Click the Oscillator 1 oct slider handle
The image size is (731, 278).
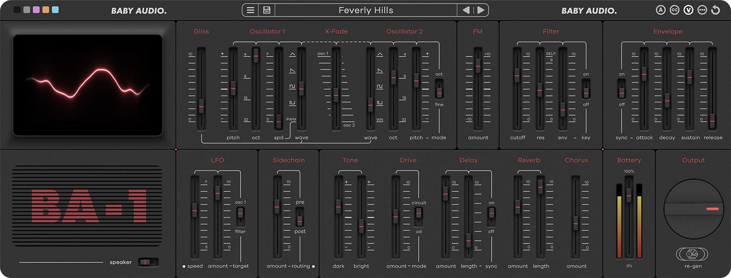click(x=255, y=55)
